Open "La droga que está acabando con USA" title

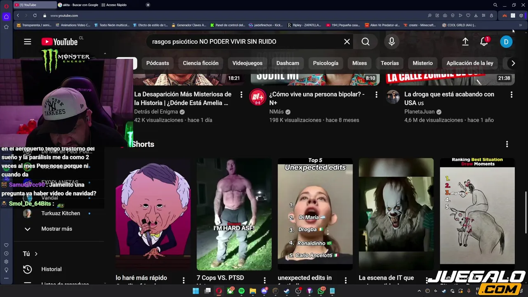(449, 99)
